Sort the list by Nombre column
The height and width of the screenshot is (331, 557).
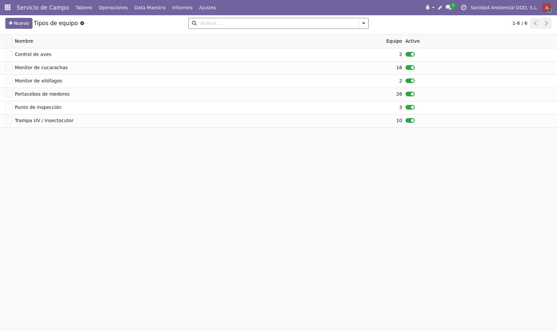click(x=24, y=41)
